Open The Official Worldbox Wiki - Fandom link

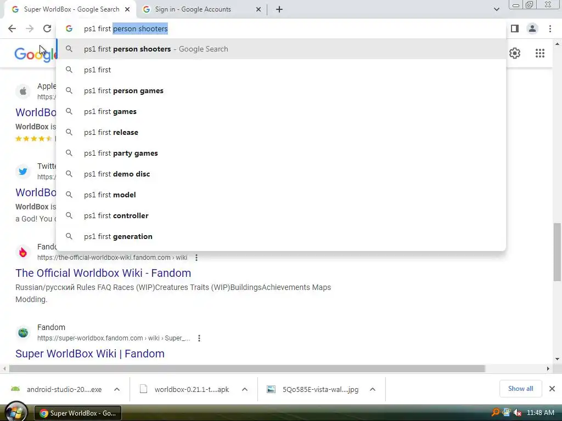coord(103,273)
